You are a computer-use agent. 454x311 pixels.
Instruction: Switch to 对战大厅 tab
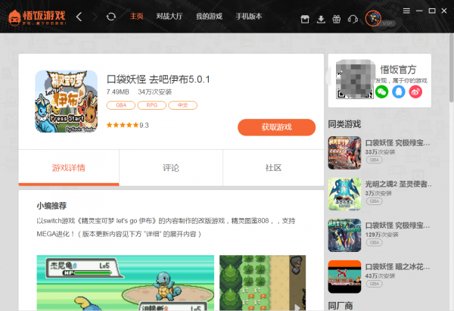pyautogui.click(x=169, y=16)
